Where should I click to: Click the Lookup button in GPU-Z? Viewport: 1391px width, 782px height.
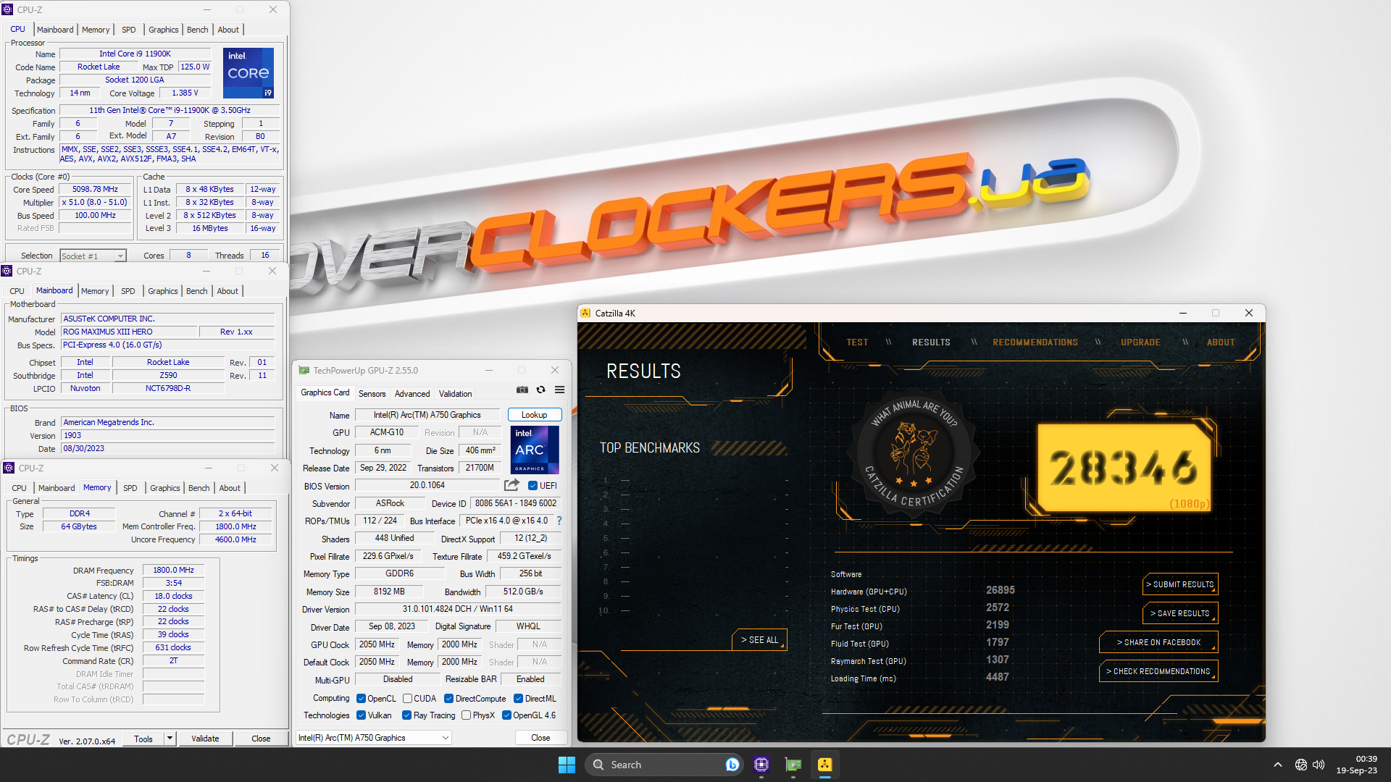click(534, 415)
